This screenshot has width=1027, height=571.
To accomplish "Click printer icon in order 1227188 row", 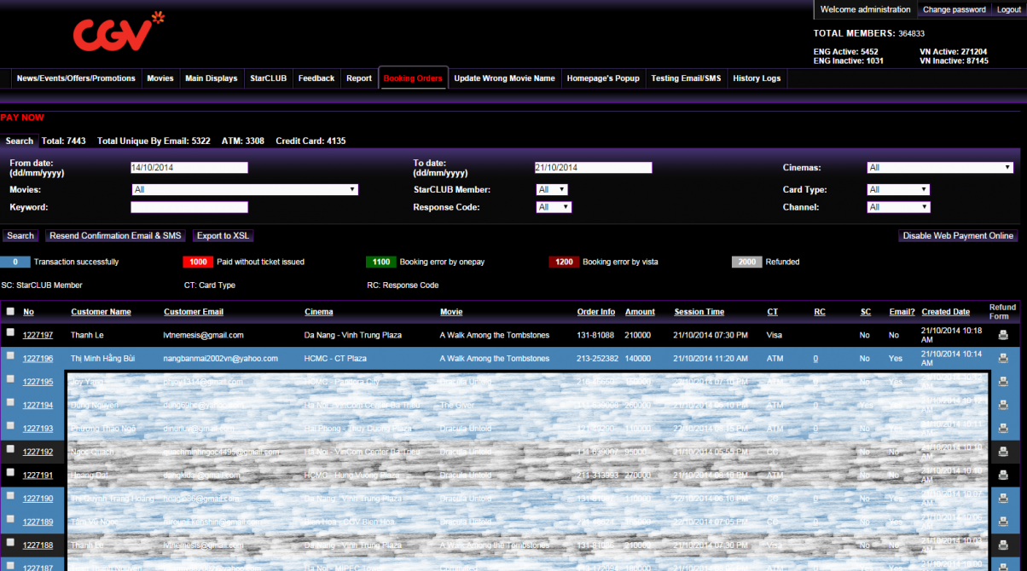I will coord(1003,545).
